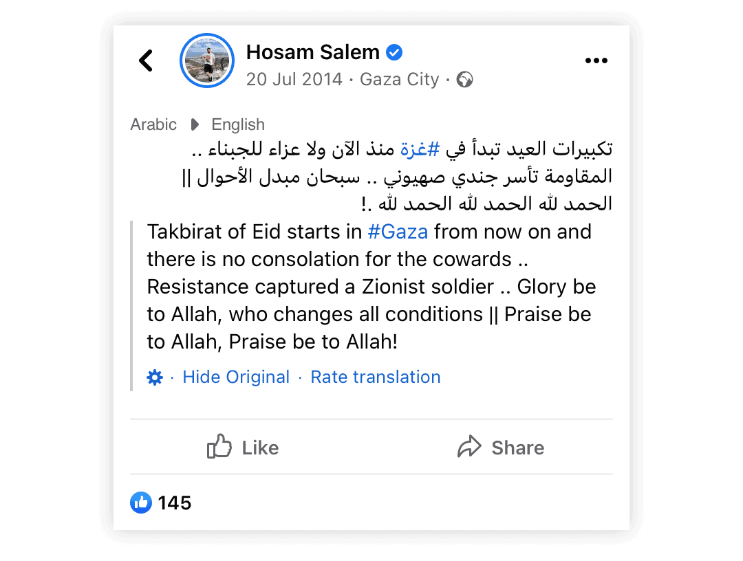Share the post using Share button
This screenshot has width=743, height=561.
point(501,447)
